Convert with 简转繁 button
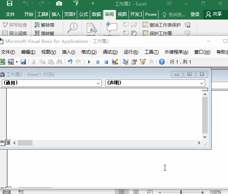Screen dimensions: 228x194 (44, 34)
